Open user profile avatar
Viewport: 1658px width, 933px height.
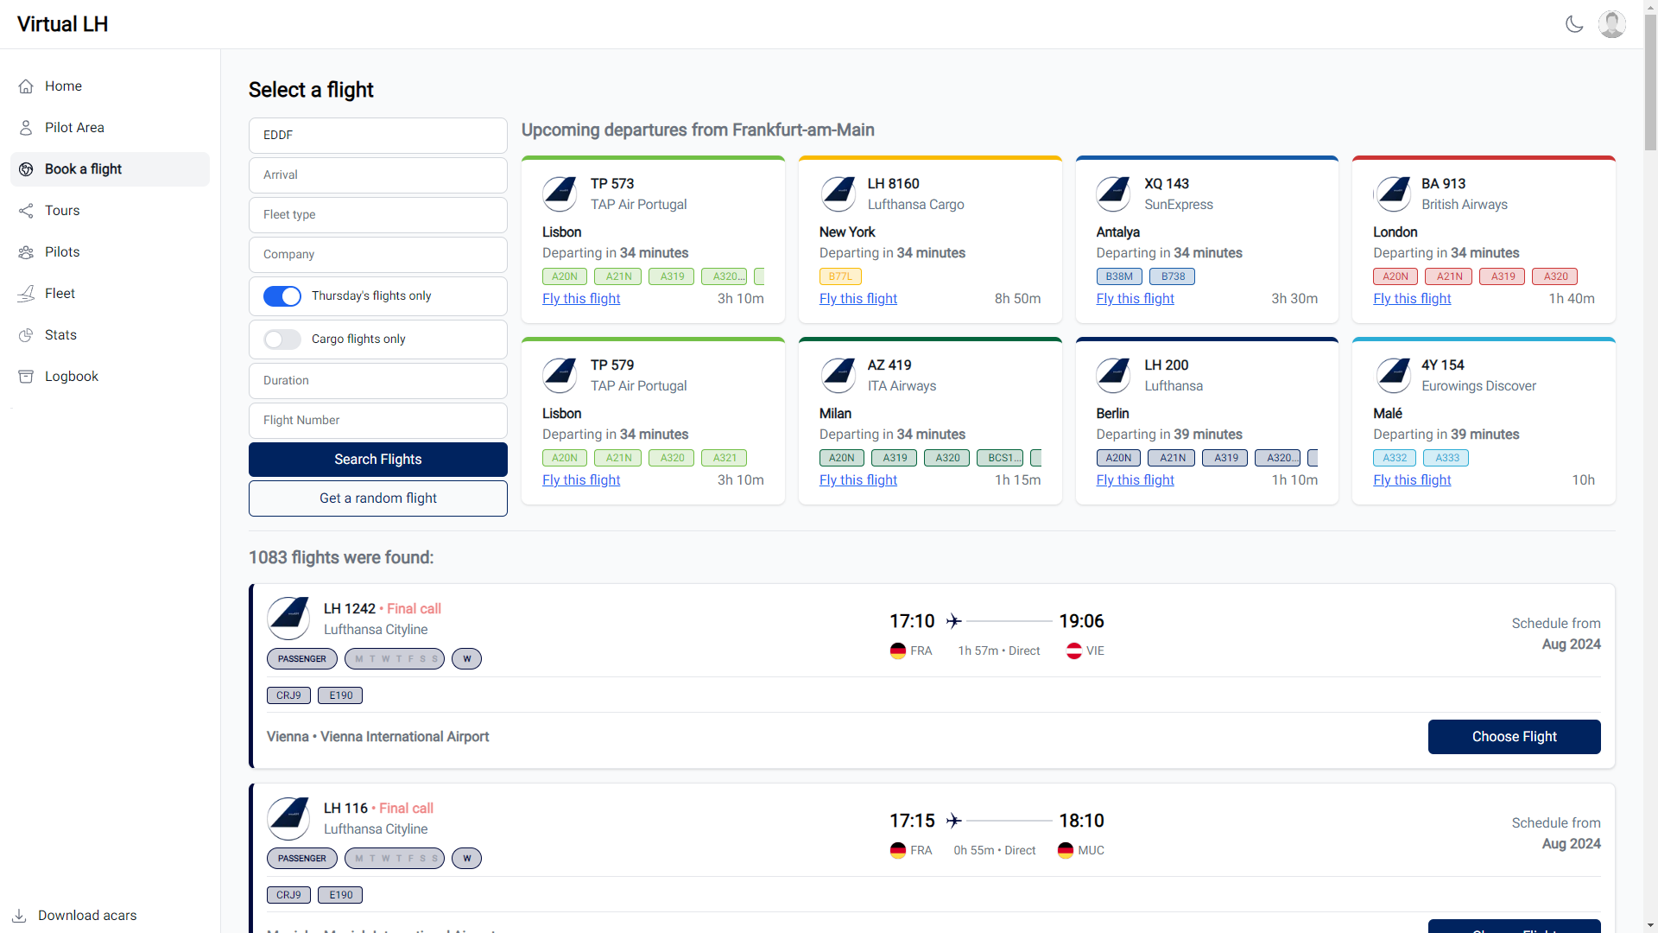click(1612, 24)
